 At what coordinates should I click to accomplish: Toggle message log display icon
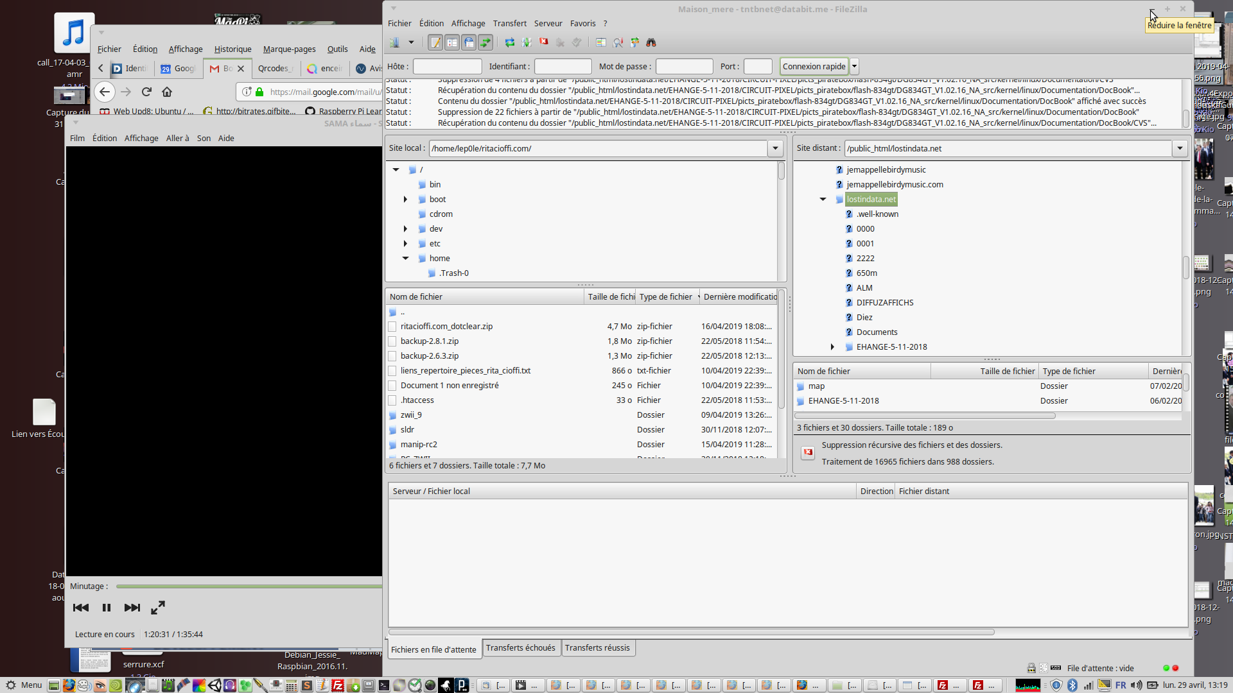(435, 43)
